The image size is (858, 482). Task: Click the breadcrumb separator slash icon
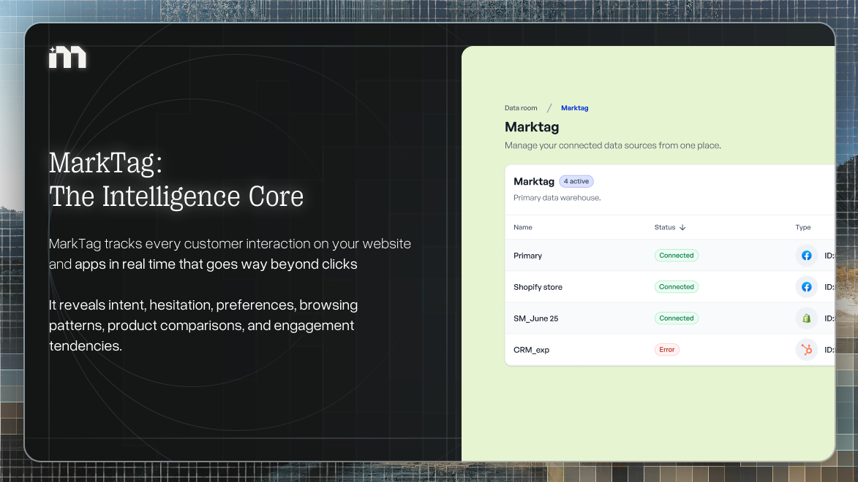point(549,107)
